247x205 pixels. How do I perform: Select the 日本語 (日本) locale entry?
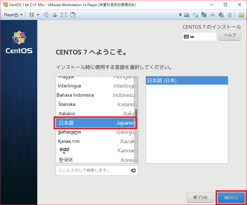click(x=187, y=80)
